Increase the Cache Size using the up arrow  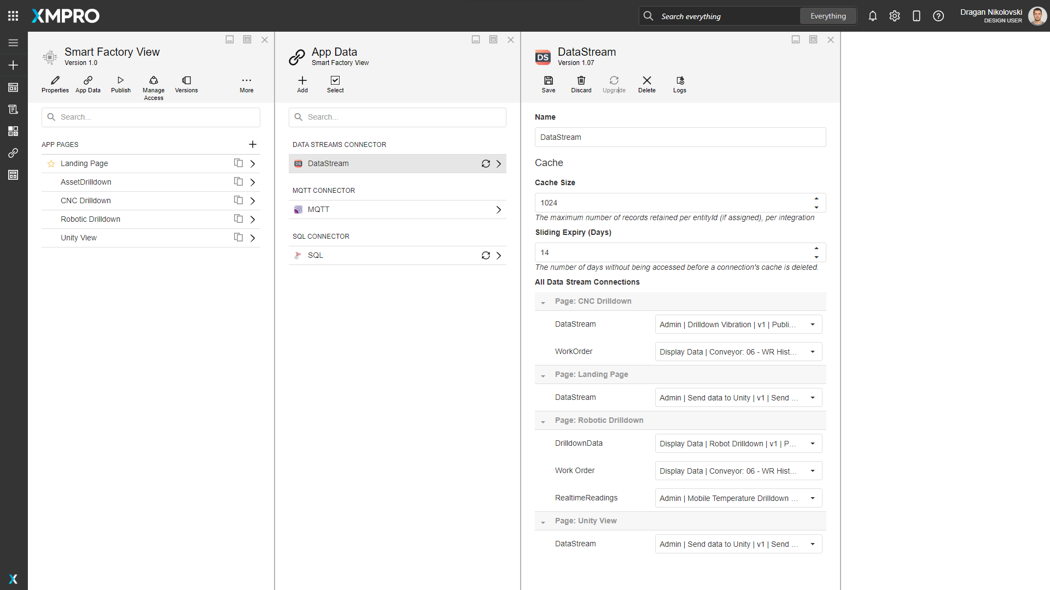(816, 198)
